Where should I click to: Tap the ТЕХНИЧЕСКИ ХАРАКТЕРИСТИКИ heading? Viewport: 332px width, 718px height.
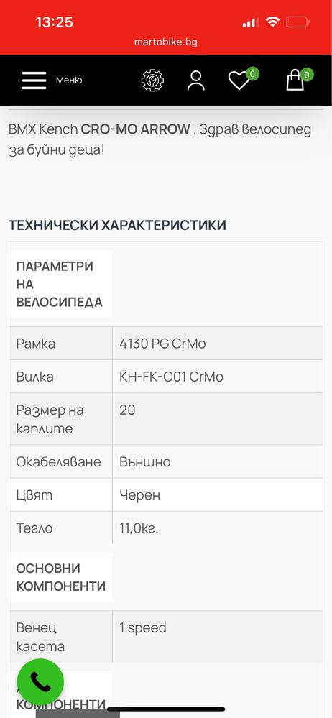pyautogui.click(x=117, y=225)
